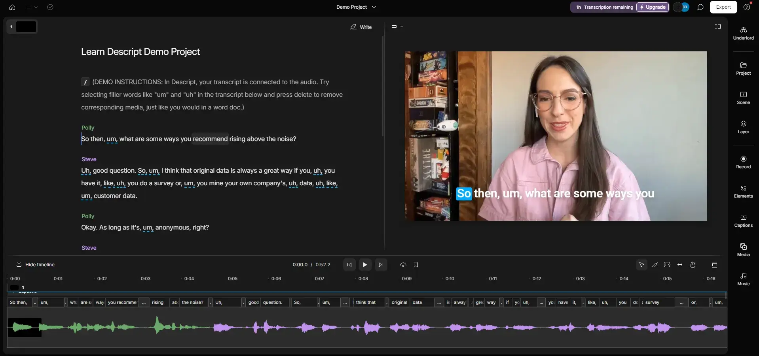
Task: Click the 0:08 mark on timeline ruler
Action: pos(363,279)
